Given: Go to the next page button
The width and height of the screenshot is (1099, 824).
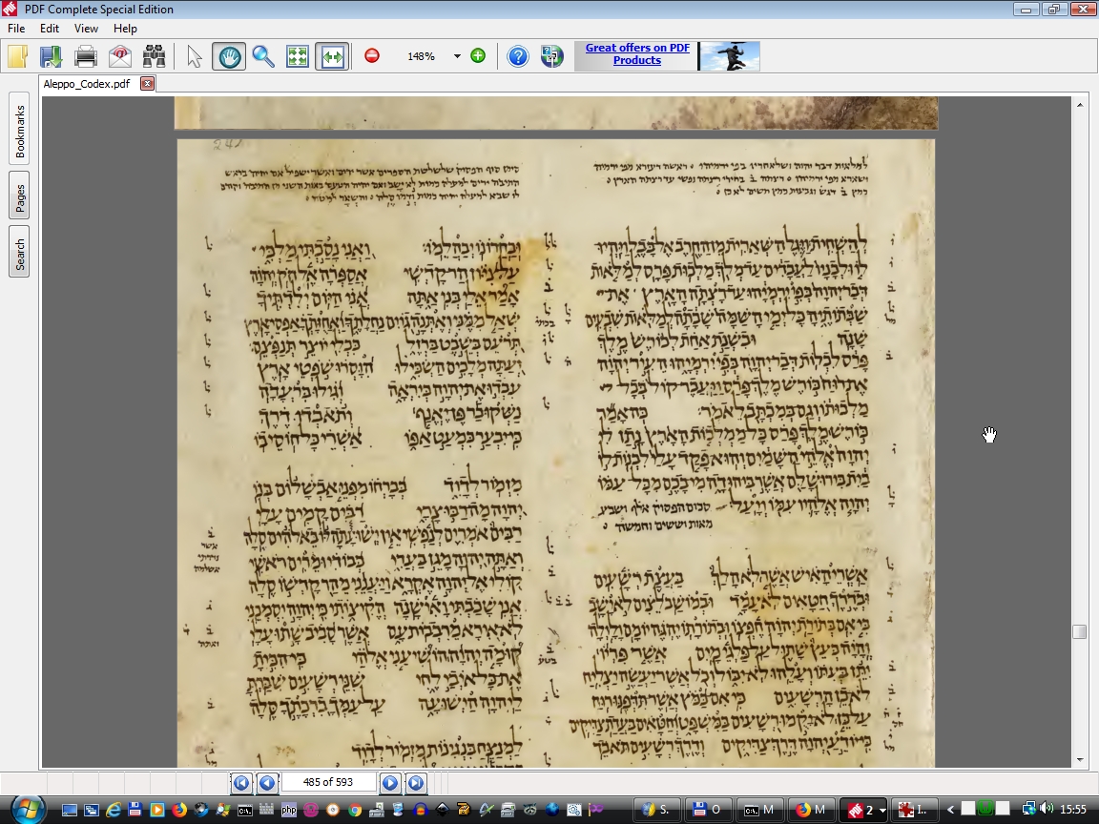Looking at the screenshot, I should [390, 783].
